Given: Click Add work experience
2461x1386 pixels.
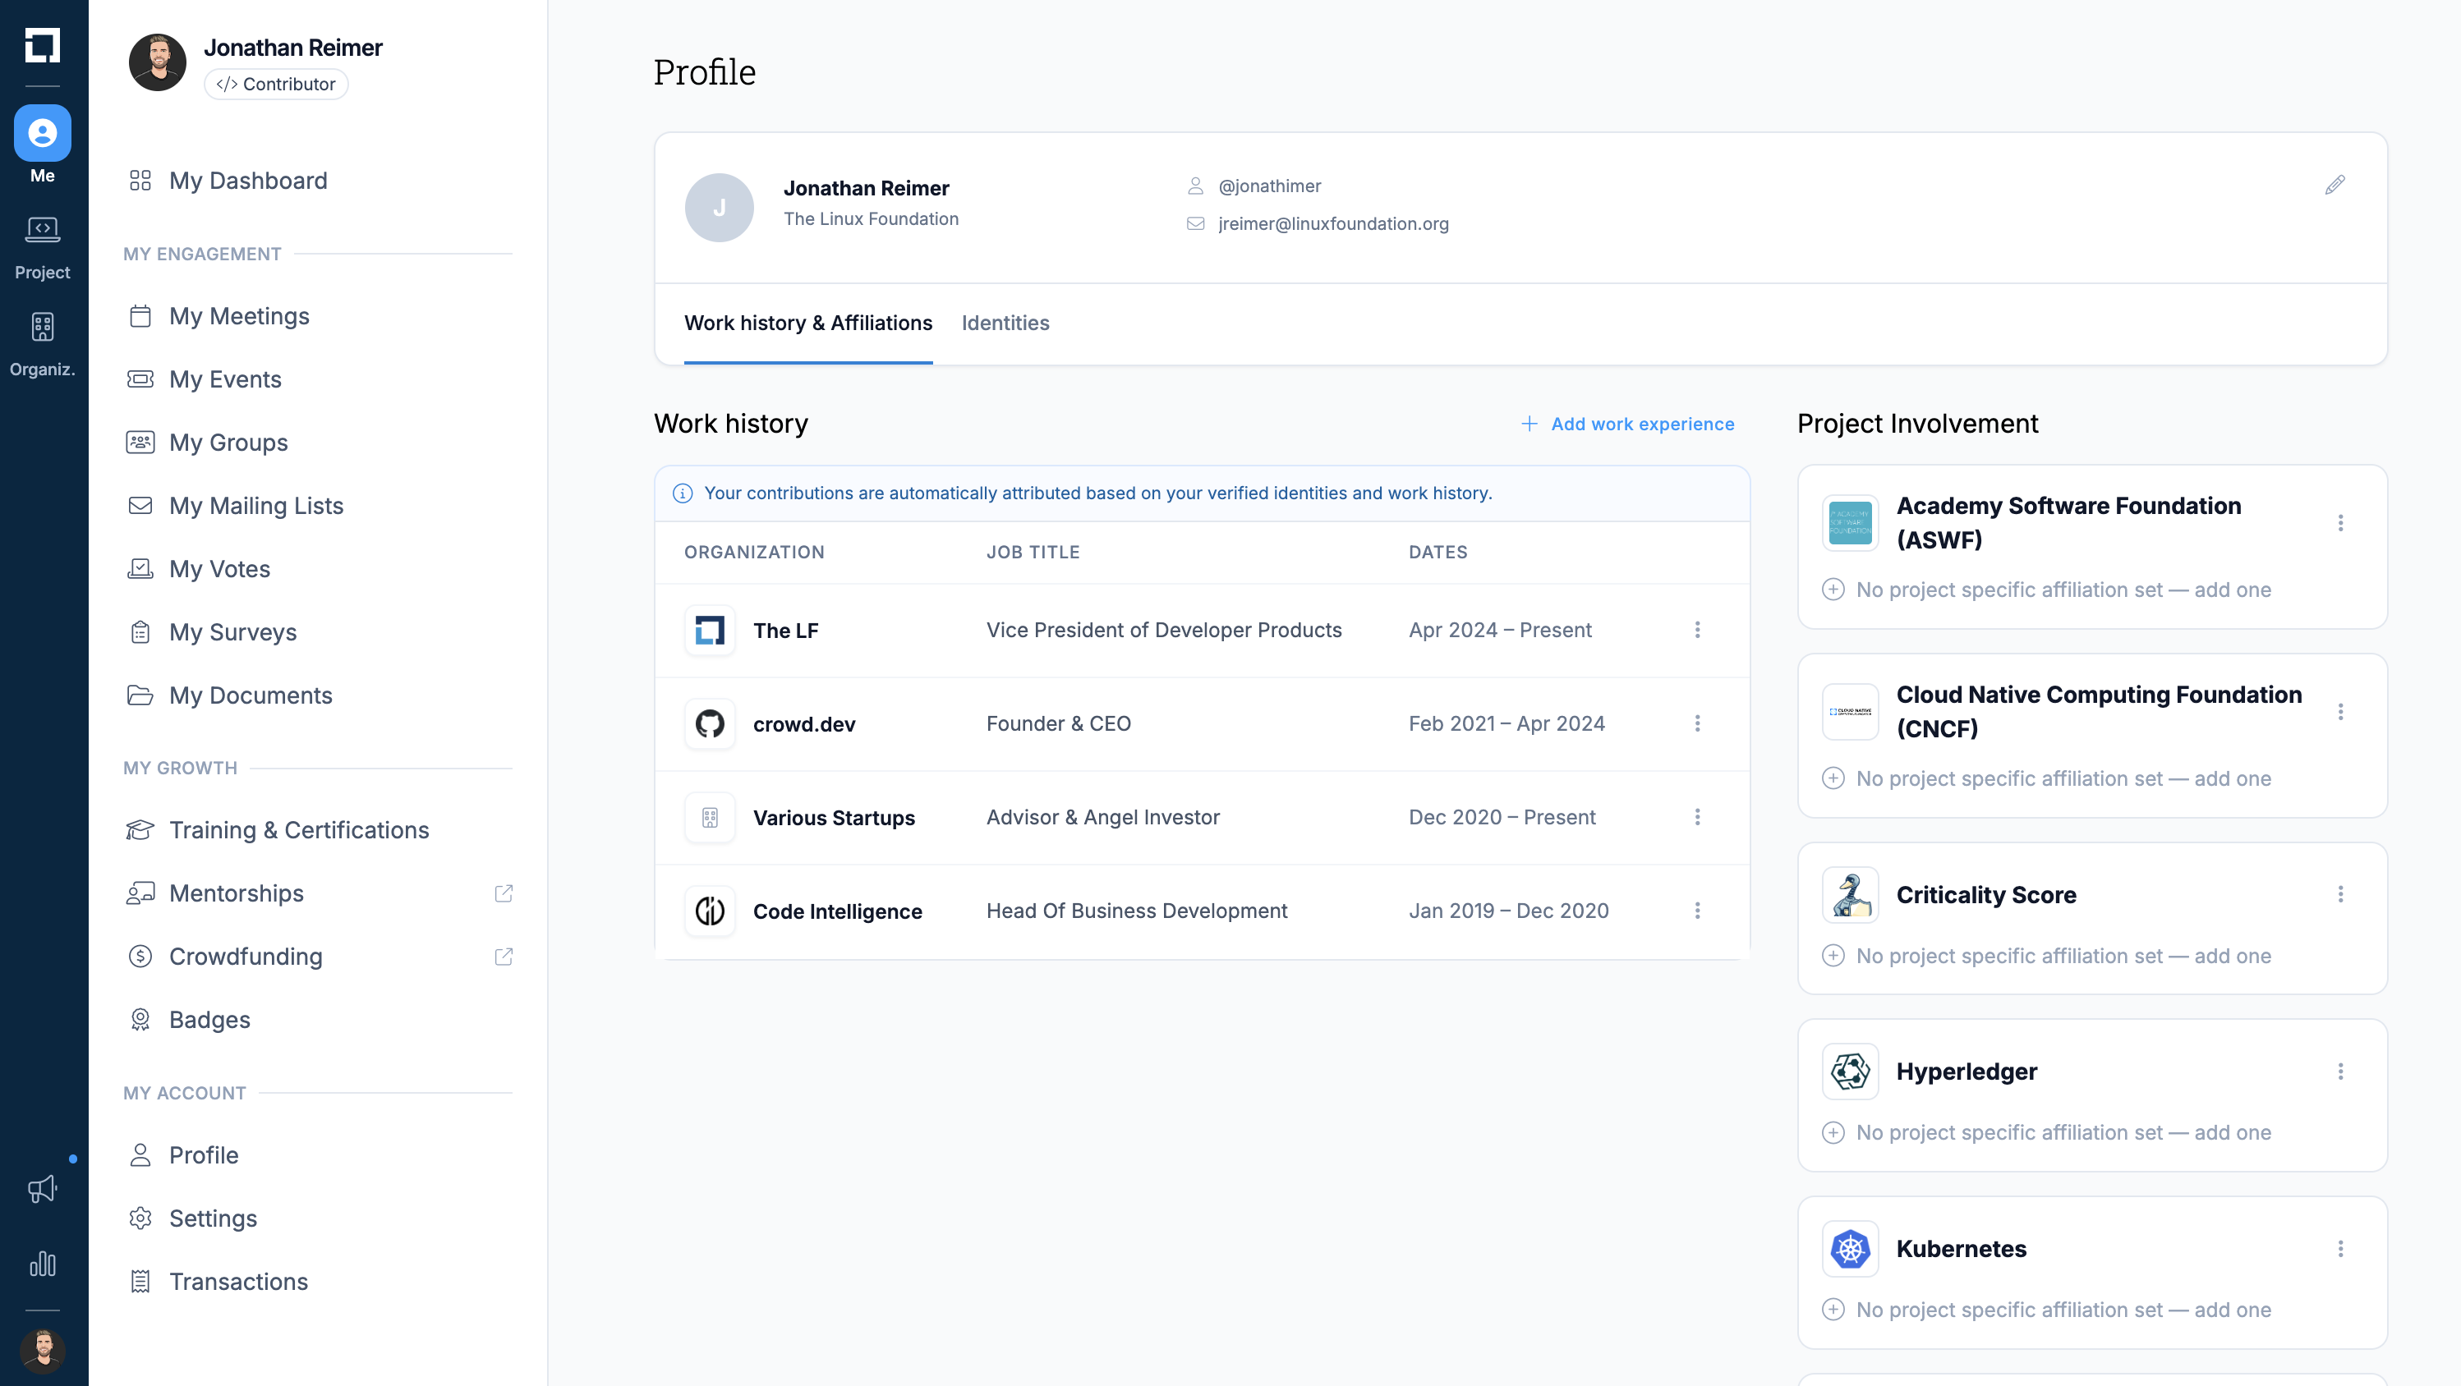Looking at the screenshot, I should [x=1627, y=425].
